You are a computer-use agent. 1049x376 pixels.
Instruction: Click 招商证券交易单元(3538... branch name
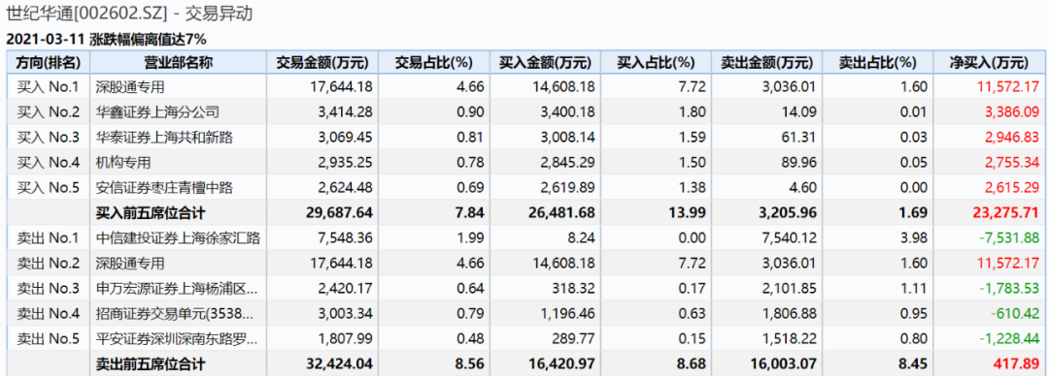(x=176, y=314)
